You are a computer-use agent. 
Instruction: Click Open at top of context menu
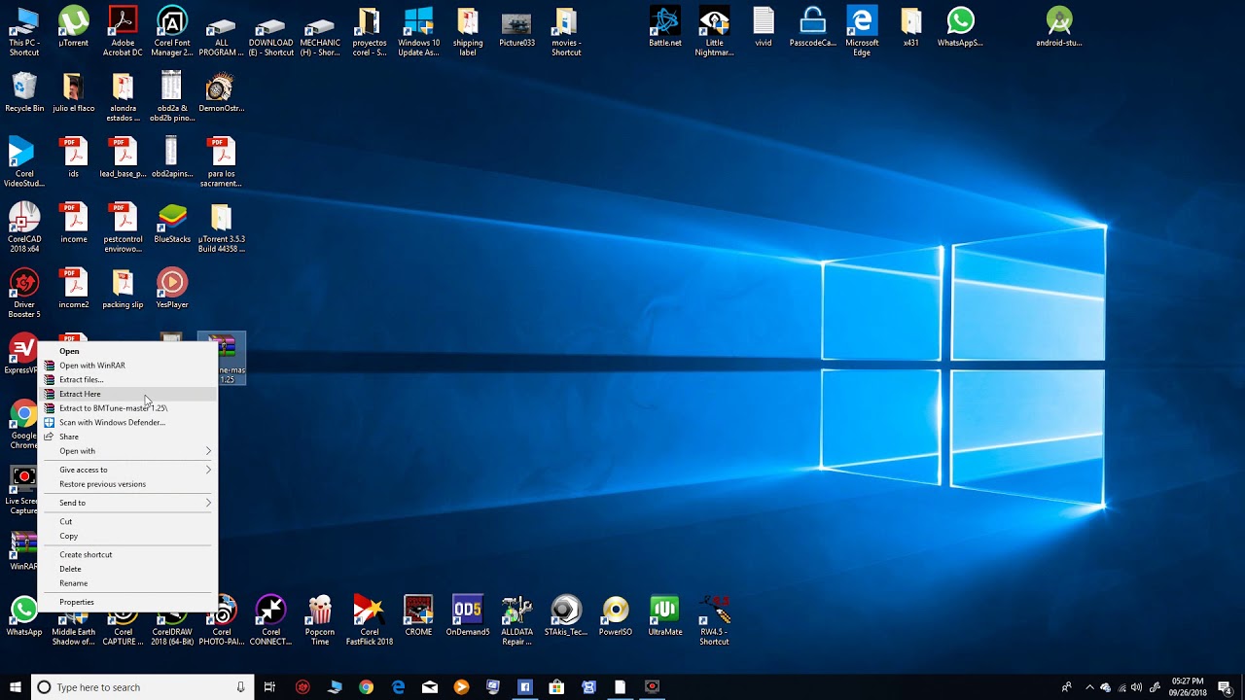127,351
